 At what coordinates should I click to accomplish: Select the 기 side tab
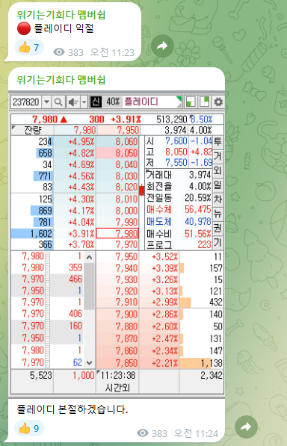coord(218,243)
